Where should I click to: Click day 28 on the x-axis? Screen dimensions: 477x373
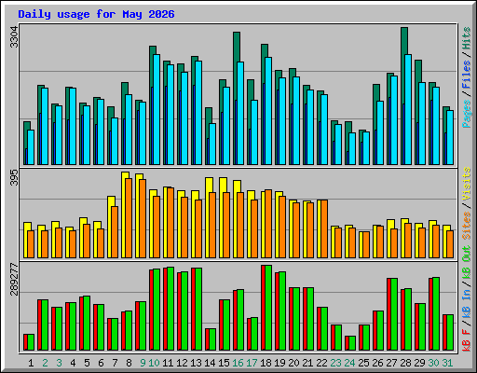(x=405, y=363)
